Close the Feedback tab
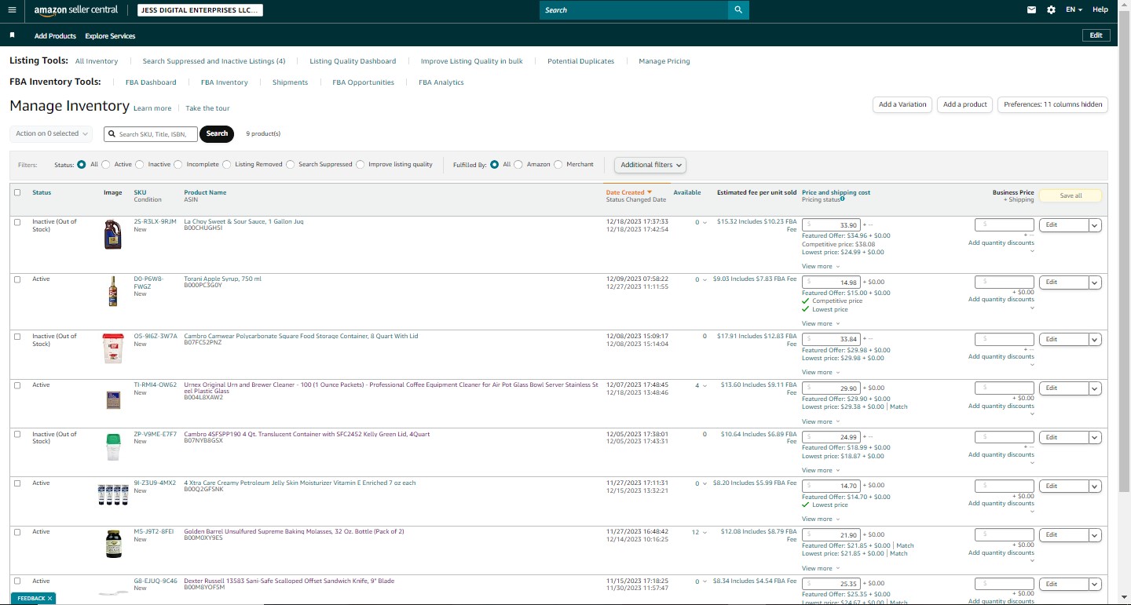Screen dimensions: 1131x605 pyautogui.click(x=49, y=598)
